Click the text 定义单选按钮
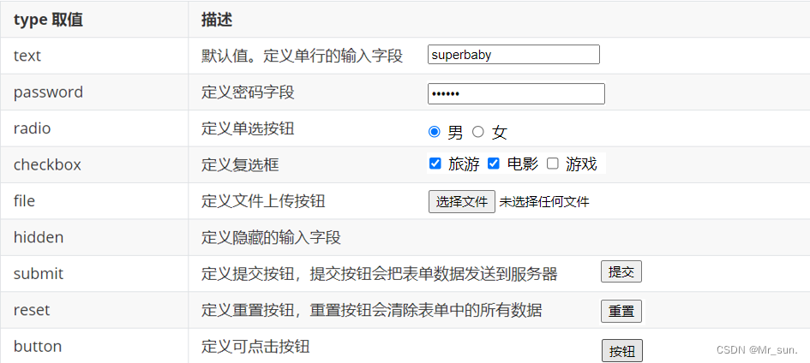810x363 pixels. [x=248, y=128]
